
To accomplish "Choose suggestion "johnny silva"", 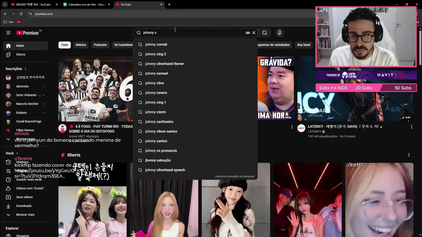I will tap(195, 83).
